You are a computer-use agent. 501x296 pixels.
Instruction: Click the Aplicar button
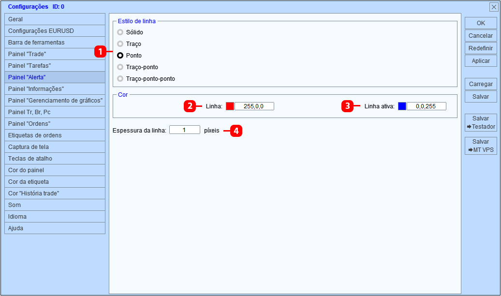tap(481, 61)
